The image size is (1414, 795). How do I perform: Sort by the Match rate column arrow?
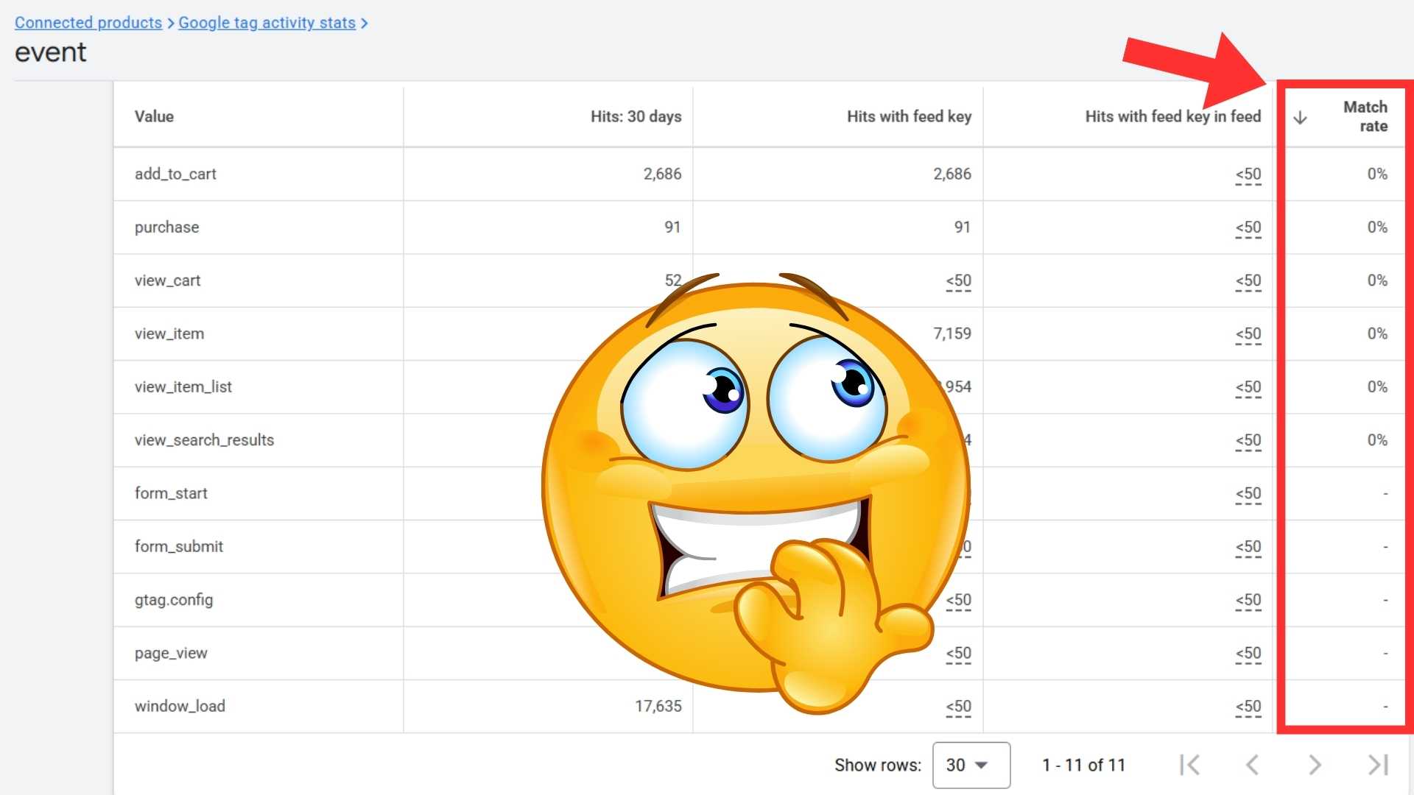point(1301,118)
